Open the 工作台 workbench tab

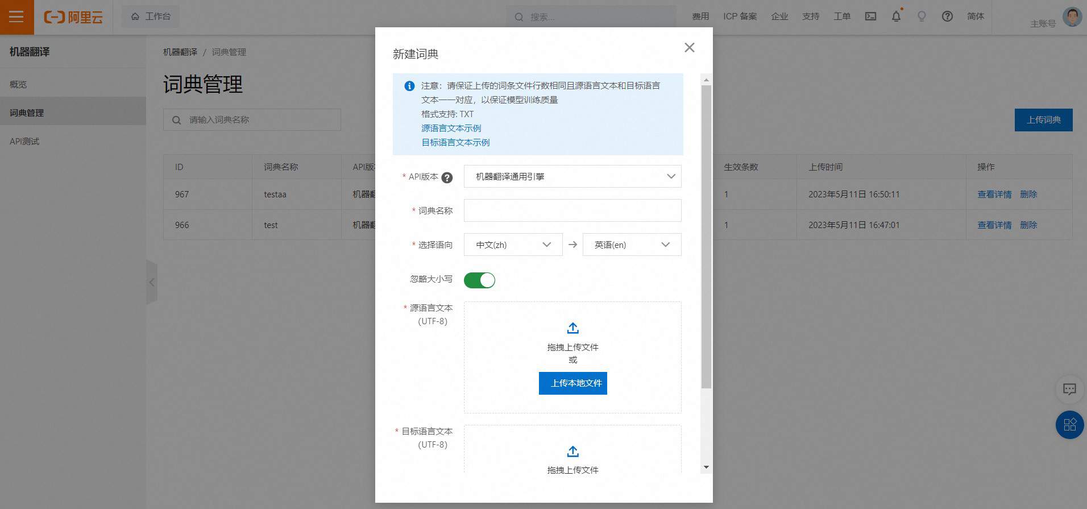(x=151, y=16)
